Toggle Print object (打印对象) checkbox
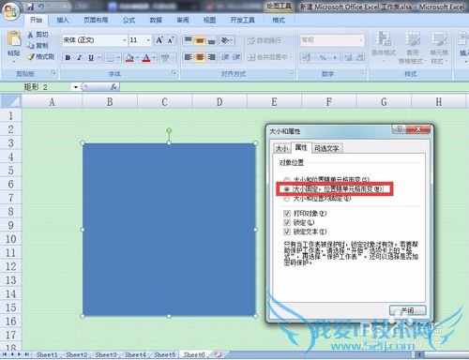 (x=287, y=214)
